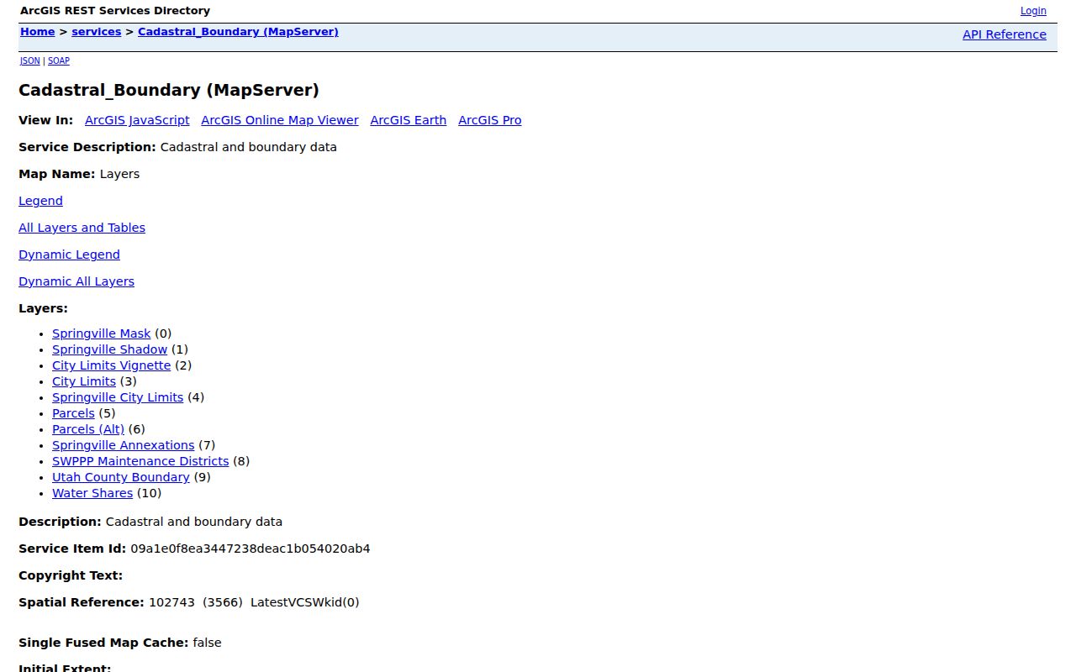Open the Login link

pyautogui.click(x=1033, y=11)
